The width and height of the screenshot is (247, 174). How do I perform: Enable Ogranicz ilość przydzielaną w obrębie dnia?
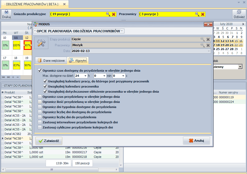pos(40,102)
